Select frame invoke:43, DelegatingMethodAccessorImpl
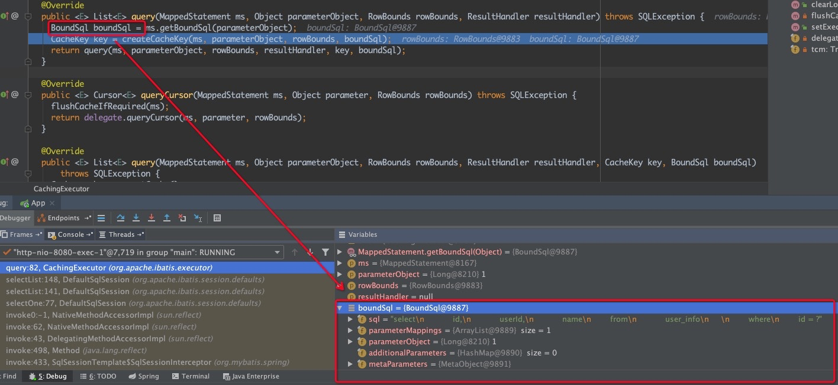838x385 pixels. click(167, 338)
